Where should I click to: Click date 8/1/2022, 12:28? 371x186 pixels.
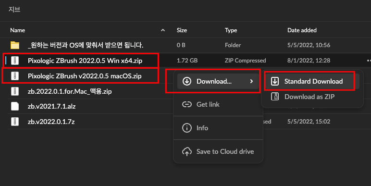click(309, 61)
